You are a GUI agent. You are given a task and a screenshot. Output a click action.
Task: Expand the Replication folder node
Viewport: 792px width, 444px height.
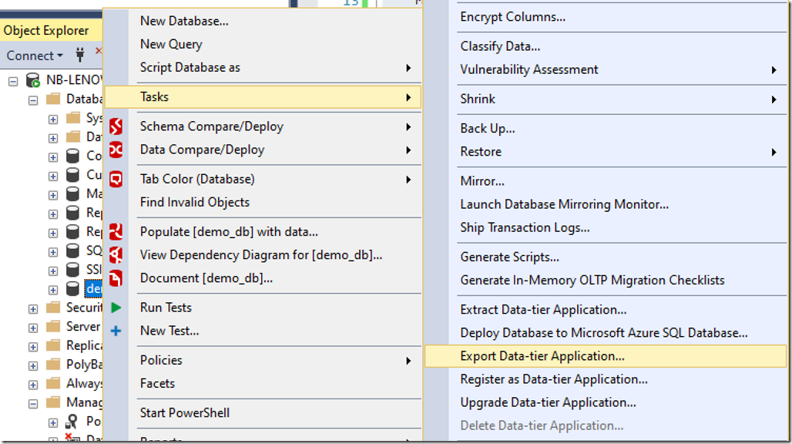point(33,347)
